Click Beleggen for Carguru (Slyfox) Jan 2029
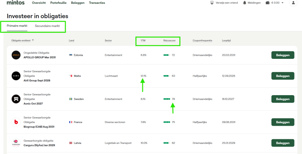The height and width of the screenshot is (154, 302). pyautogui.click(x=283, y=143)
